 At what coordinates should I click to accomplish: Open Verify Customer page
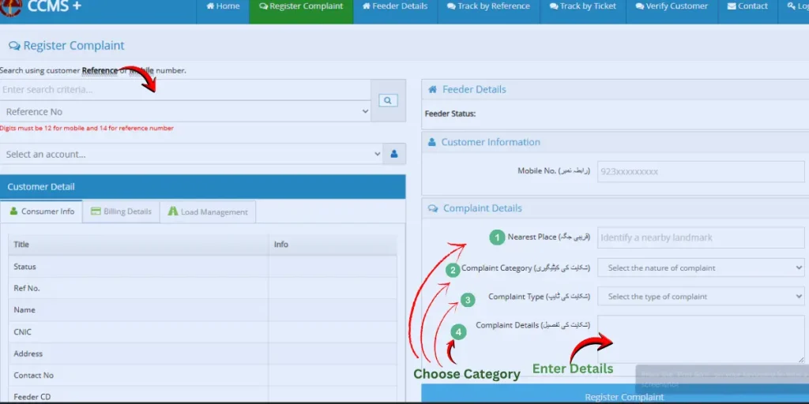[672, 6]
